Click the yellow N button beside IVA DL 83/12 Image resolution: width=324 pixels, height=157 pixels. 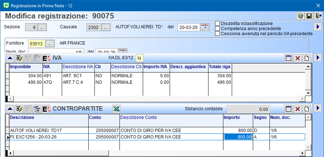point(139,58)
